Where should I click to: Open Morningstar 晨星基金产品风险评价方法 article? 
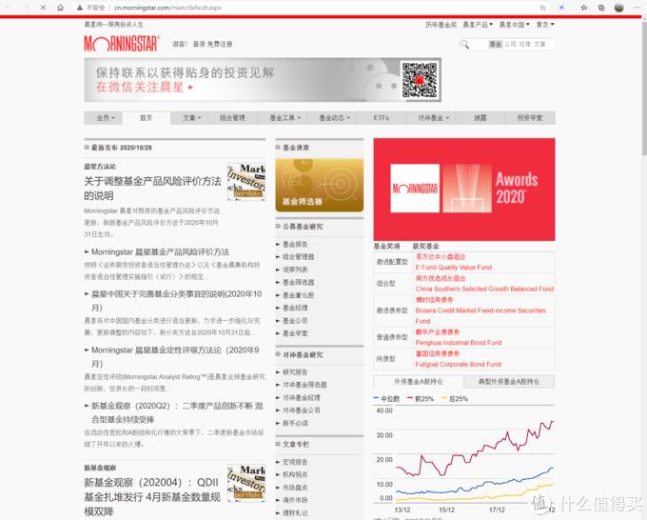coord(160,252)
